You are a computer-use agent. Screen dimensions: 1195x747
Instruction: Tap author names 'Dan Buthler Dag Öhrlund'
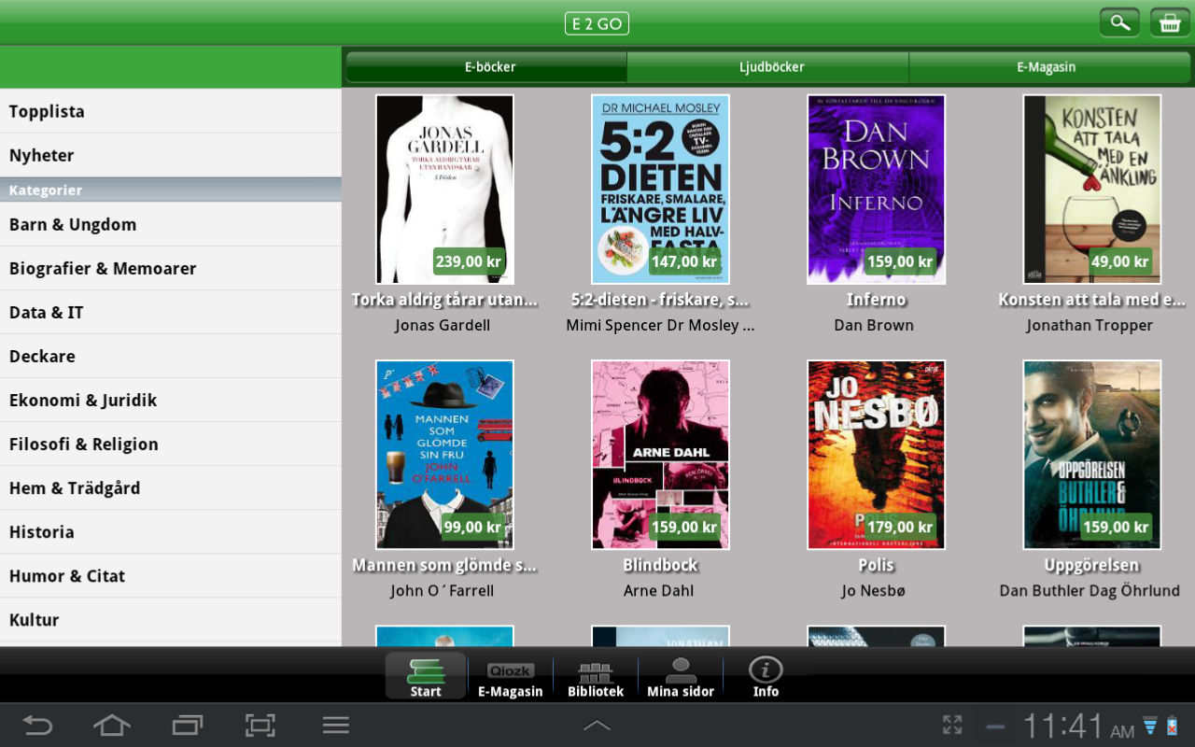[x=1090, y=590]
